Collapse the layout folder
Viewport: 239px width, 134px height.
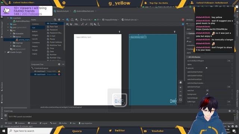(x=11, y=36)
